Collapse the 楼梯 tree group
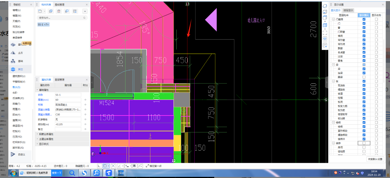 coord(333,122)
